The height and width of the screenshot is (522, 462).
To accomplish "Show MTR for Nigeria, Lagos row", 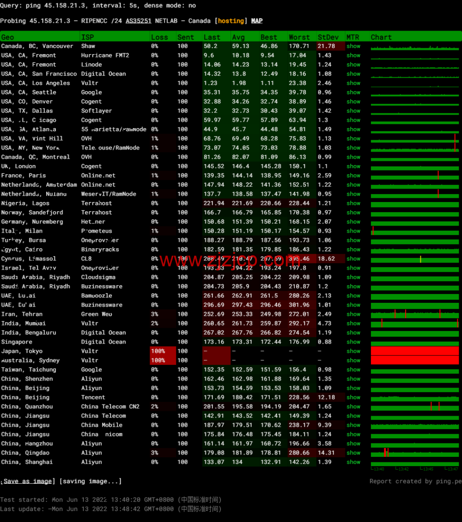I will pyautogui.click(x=353, y=203).
